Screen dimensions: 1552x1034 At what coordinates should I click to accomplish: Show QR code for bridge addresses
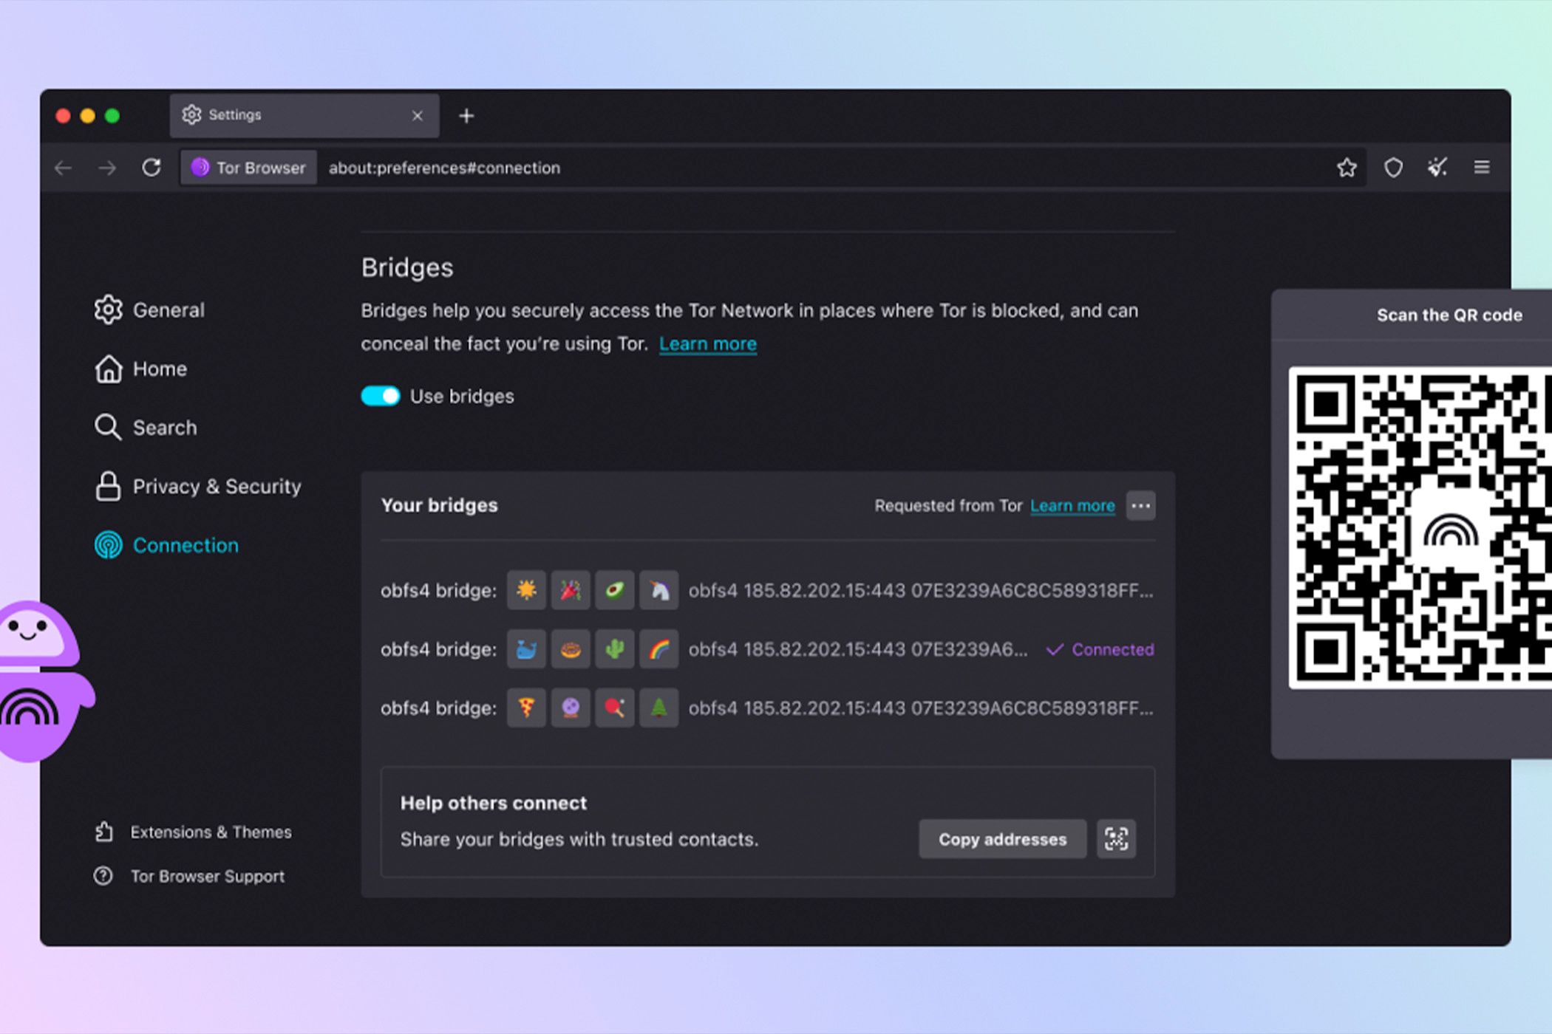[x=1116, y=839]
